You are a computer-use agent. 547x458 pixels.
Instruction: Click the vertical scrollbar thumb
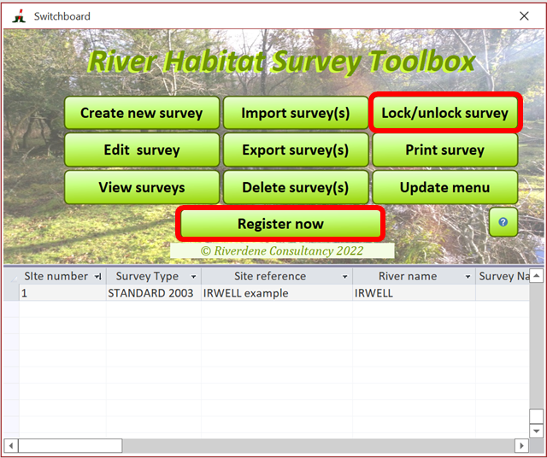pos(537,416)
